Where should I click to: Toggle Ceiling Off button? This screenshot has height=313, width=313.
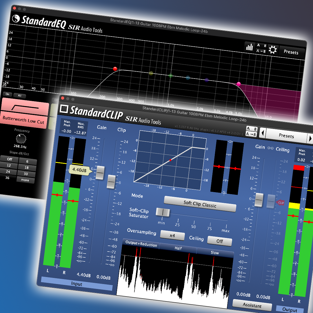tap(220, 241)
